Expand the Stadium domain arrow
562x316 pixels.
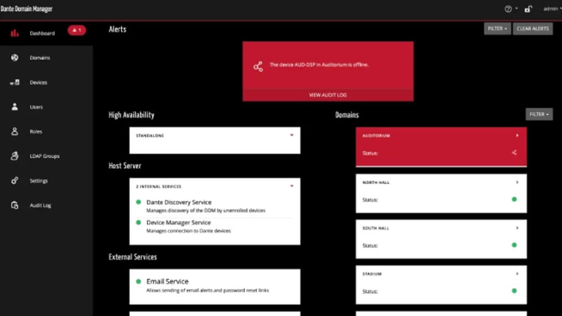[517, 273]
